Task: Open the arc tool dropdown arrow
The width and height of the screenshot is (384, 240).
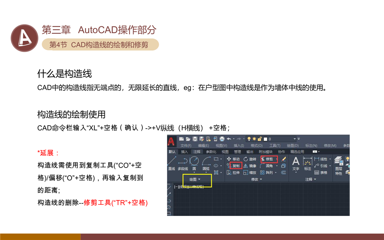Action: coord(206,172)
